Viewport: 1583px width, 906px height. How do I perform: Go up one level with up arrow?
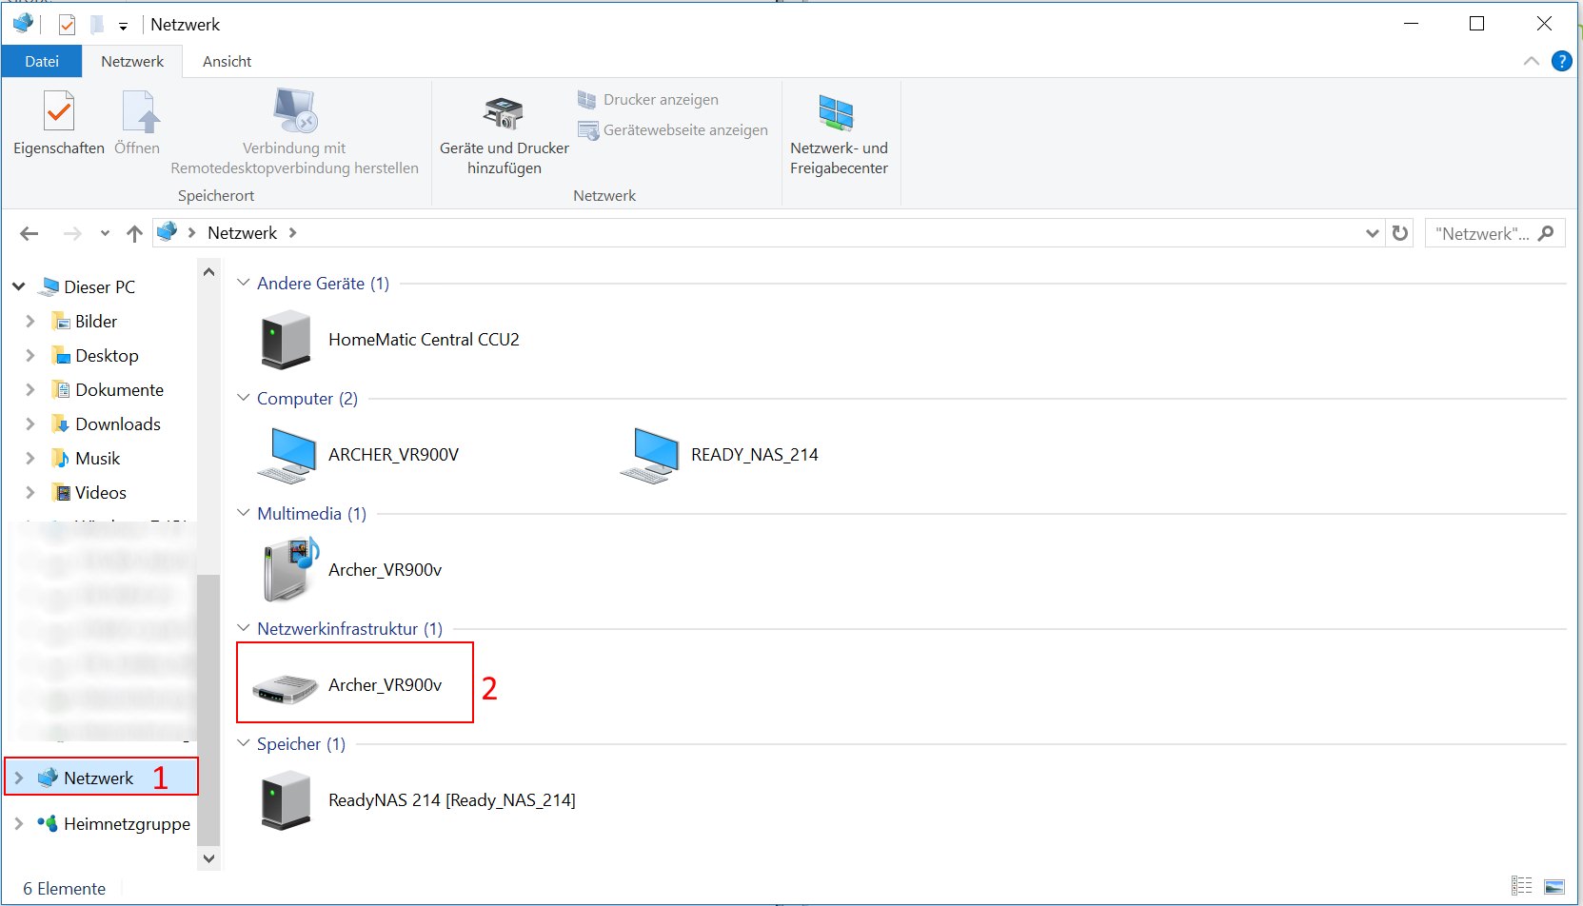point(134,233)
